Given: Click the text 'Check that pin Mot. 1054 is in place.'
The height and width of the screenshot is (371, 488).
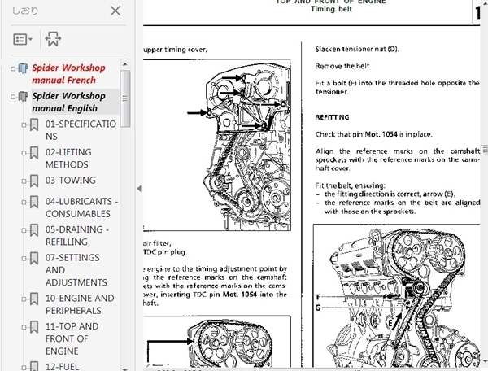Looking at the screenshot, I should (x=374, y=134).
